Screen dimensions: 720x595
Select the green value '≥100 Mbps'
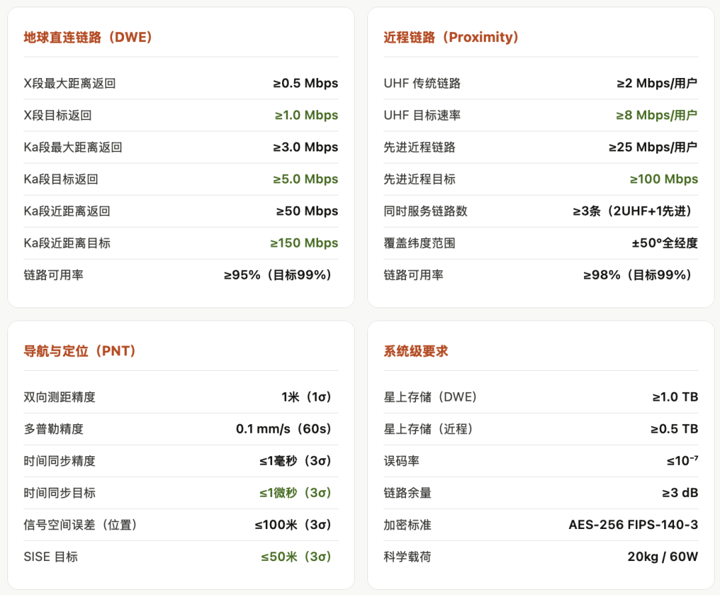point(664,179)
